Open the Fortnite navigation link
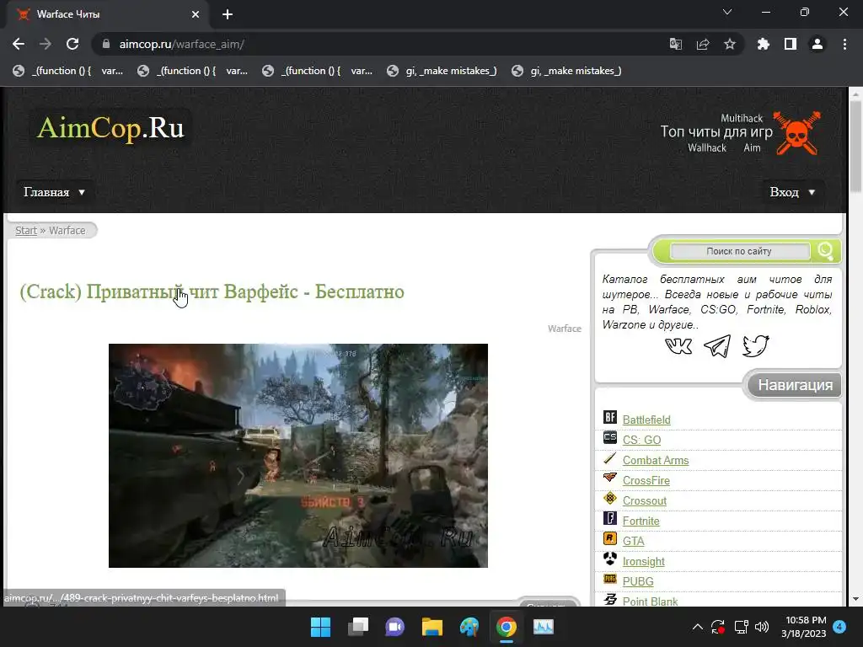Viewport: 863px width, 647px height. tap(641, 521)
